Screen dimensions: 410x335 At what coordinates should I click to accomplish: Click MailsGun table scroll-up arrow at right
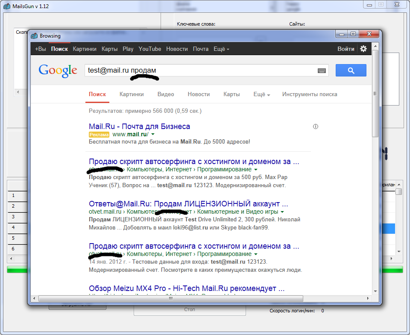click(399, 185)
